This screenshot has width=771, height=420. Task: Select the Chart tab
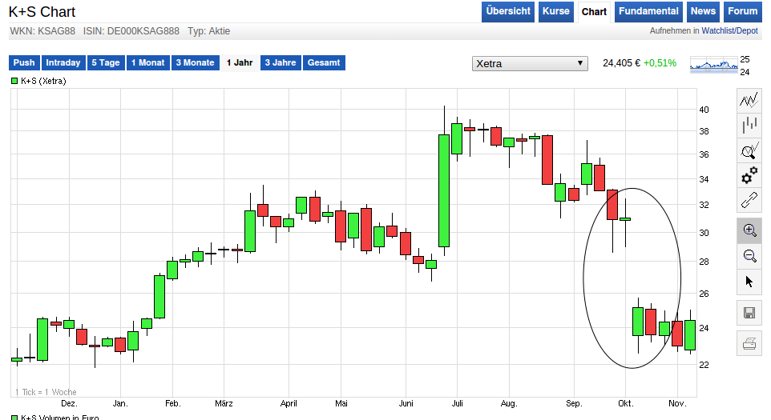[594, 12]
